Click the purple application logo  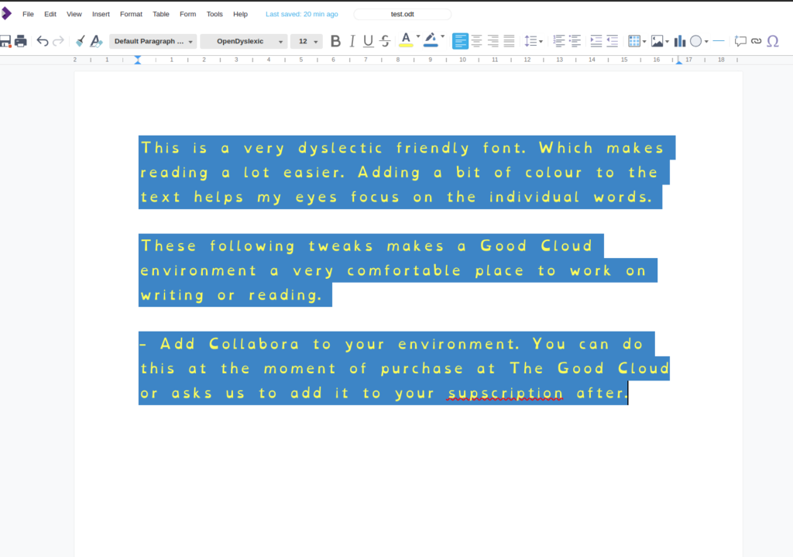point(6,14)
